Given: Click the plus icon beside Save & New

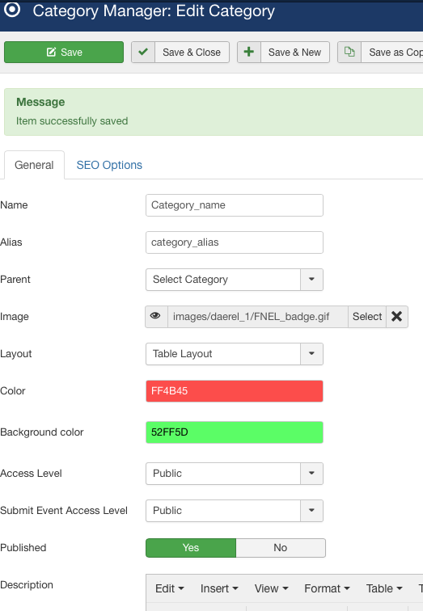Looking at the screenshot, I should click(249, 53).
